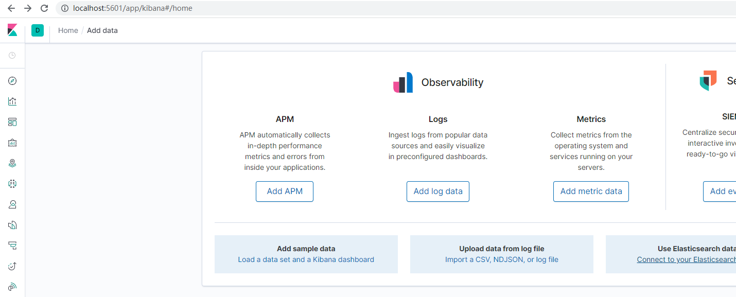This screenshot has width=736, height=297.
Task: Open the Visualize chart icon in sidebar
Action: pyautogui.click(x=12, y=101)
